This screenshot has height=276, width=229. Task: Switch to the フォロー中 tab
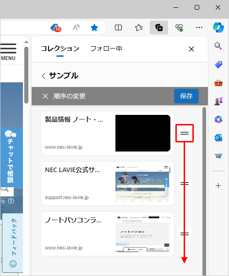pyautogui.click(x=106, y=49)
